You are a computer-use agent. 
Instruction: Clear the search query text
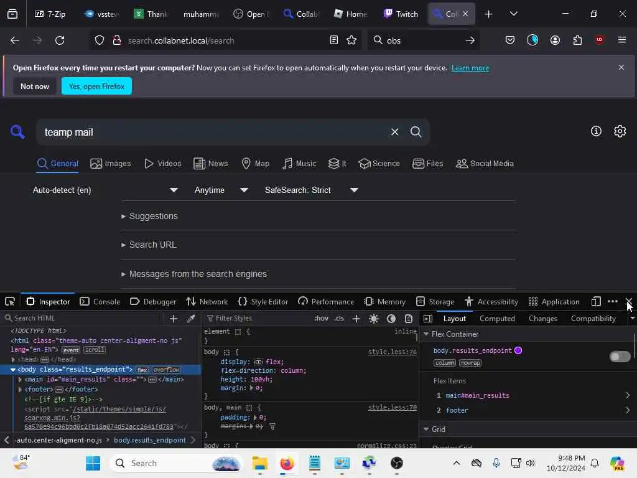[x=394, y=132]
